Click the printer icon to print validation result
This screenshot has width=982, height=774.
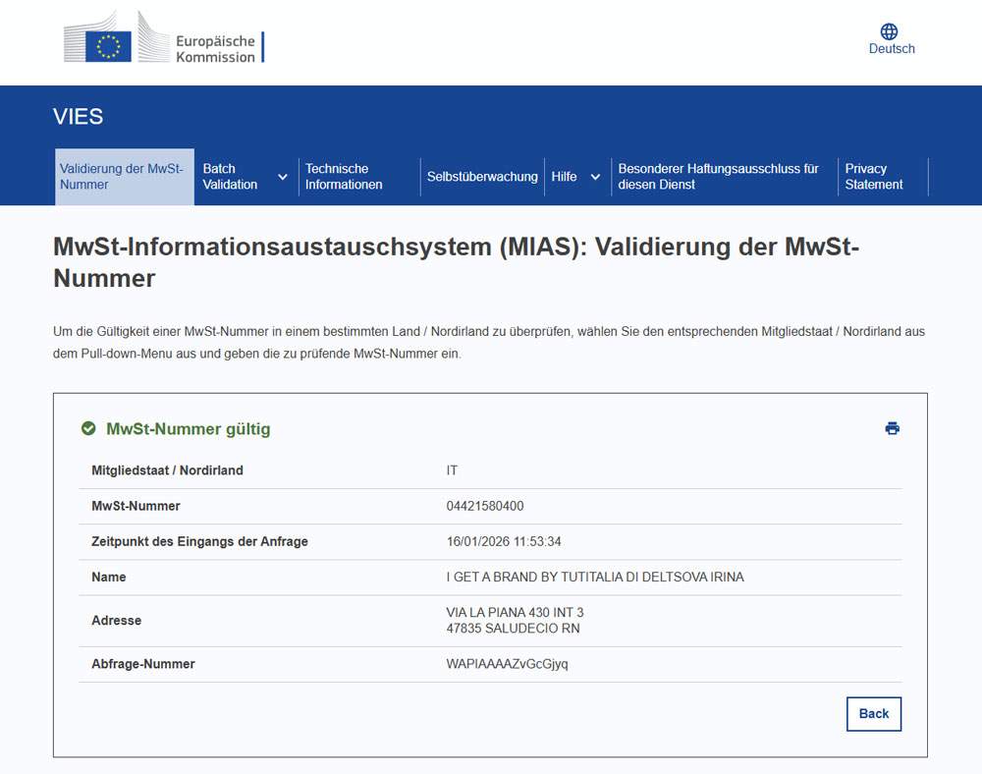pyautogui.click(x=892, y=428)
